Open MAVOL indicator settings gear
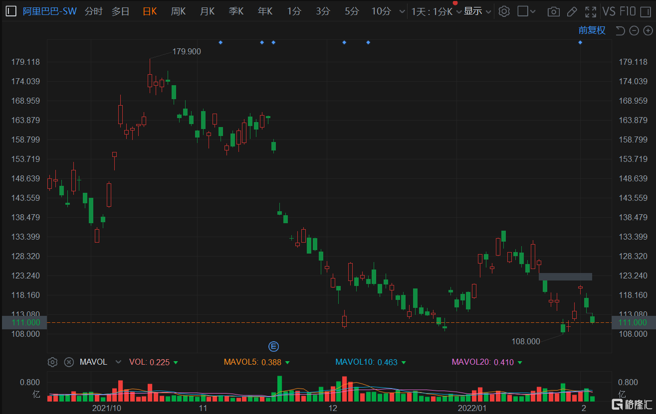The width and height of the screenshot is (656, 414). pos(52,362)
